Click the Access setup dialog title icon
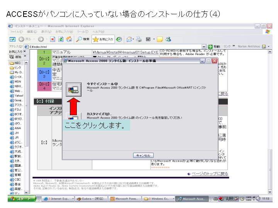The width and height of the screenshot is (278, 208). [65, 61]
